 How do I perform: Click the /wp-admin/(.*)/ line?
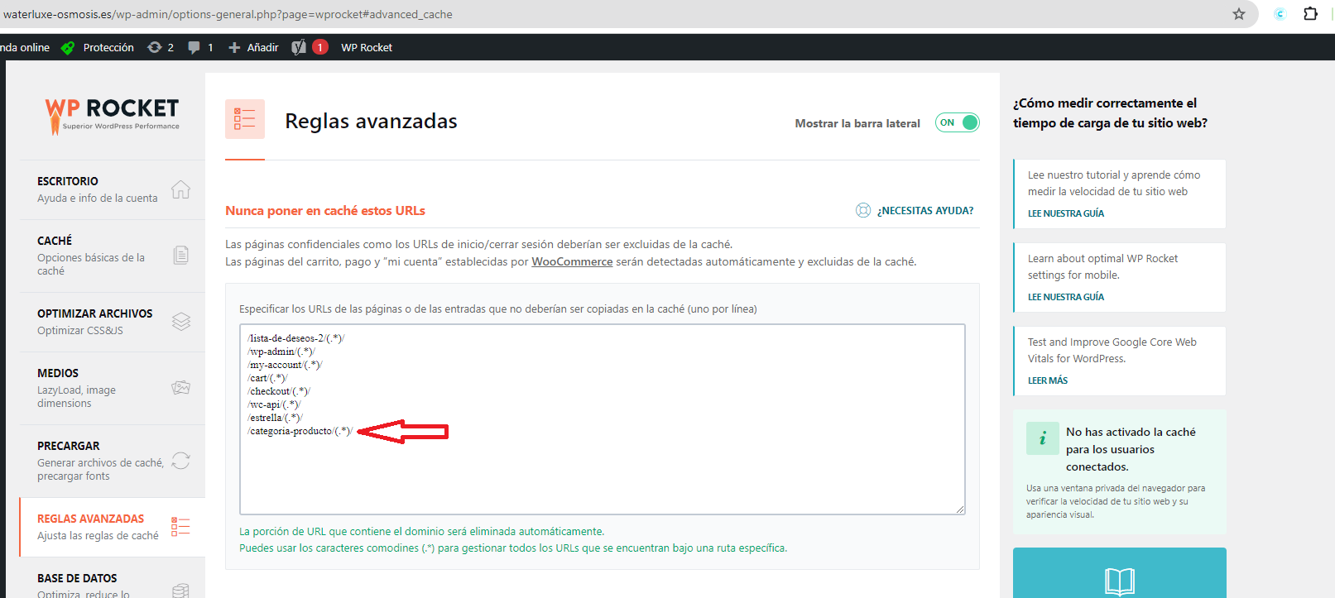point(281,352)
